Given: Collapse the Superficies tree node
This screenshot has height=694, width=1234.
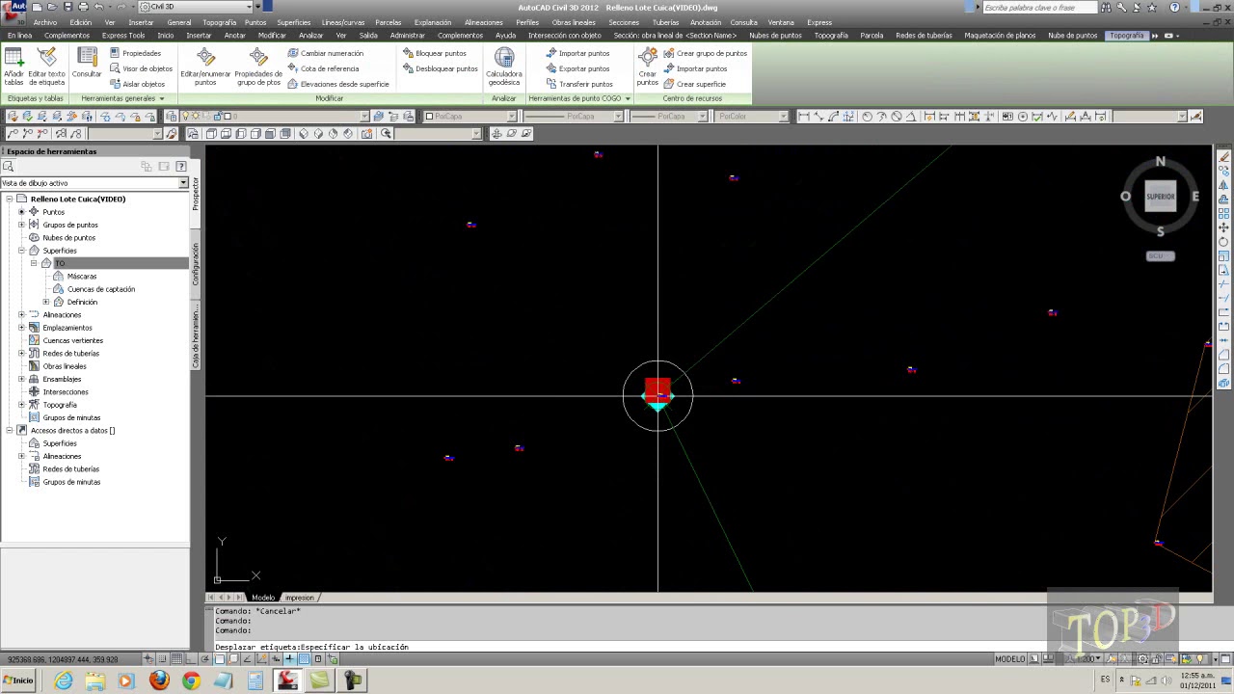Looking at the screenshot, I should (21, 251).
